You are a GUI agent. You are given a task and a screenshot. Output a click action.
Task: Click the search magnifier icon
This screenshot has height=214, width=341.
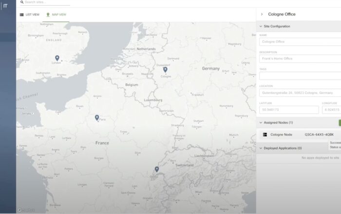(22, 2)
